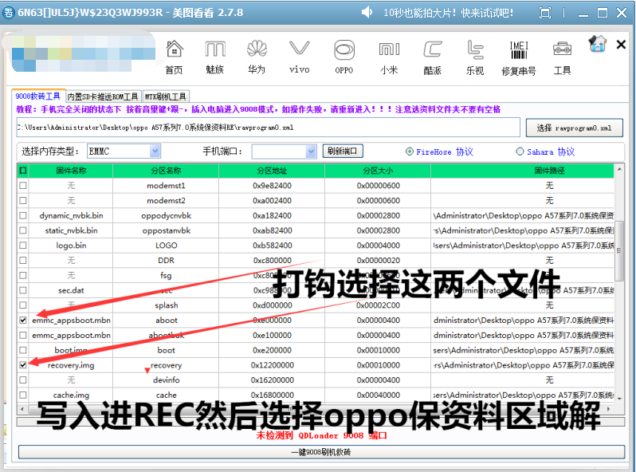
Task: Open the 选择内存类型 EMMC dropdown
Action: 124,151
